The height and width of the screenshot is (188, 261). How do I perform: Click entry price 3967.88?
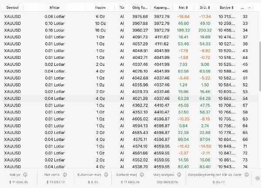140,24
